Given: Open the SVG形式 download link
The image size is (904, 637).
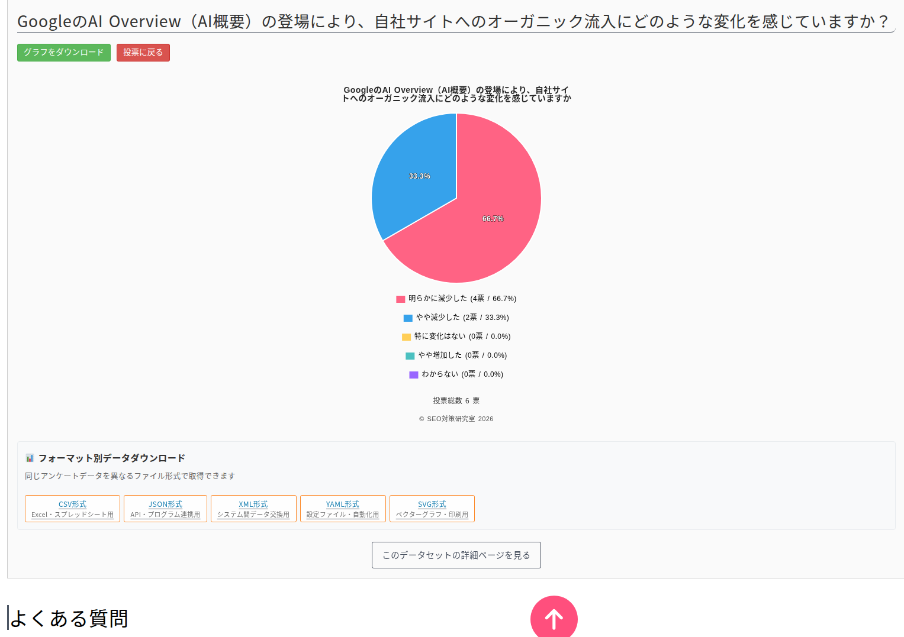Looking at the screenshot, I should click(x=432, y=504).
